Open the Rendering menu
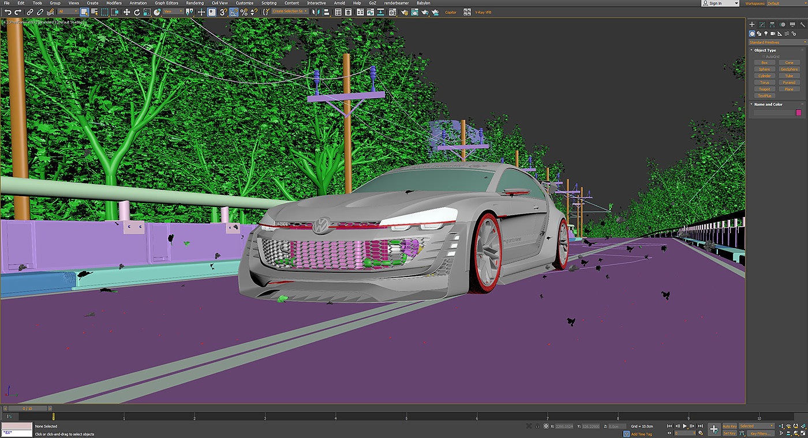The height and width of the screenshot is (438, 808). [194, 3]
